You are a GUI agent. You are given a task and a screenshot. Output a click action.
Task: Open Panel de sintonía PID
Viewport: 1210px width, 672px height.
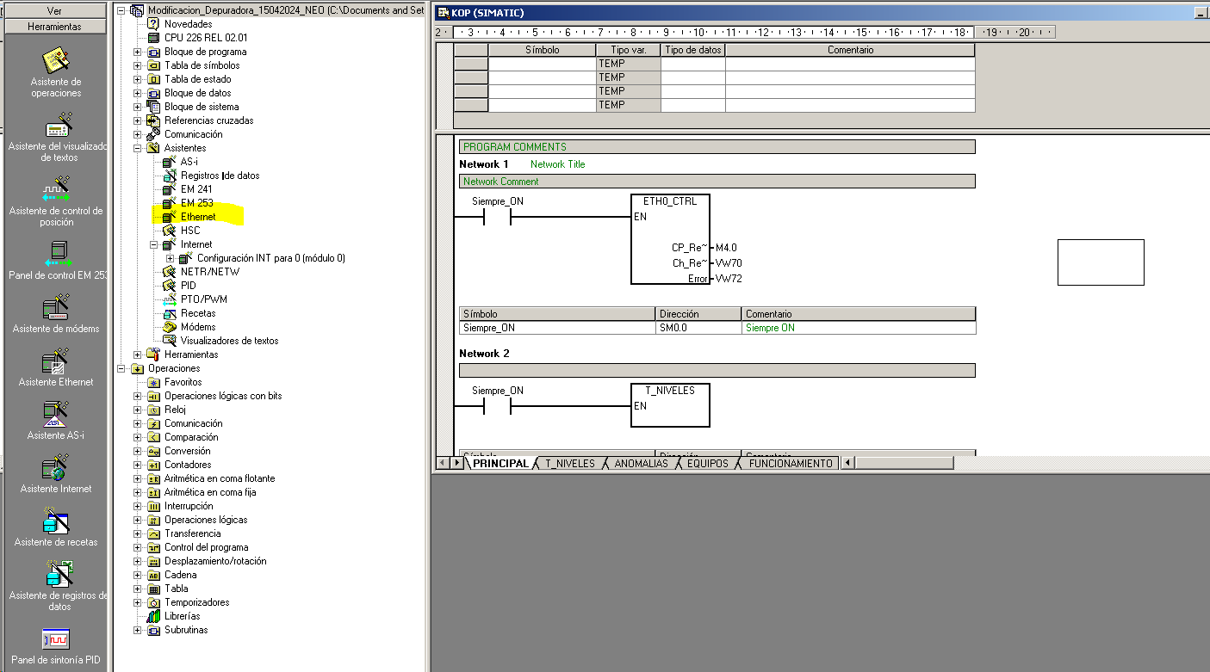(x=56, y=639)
